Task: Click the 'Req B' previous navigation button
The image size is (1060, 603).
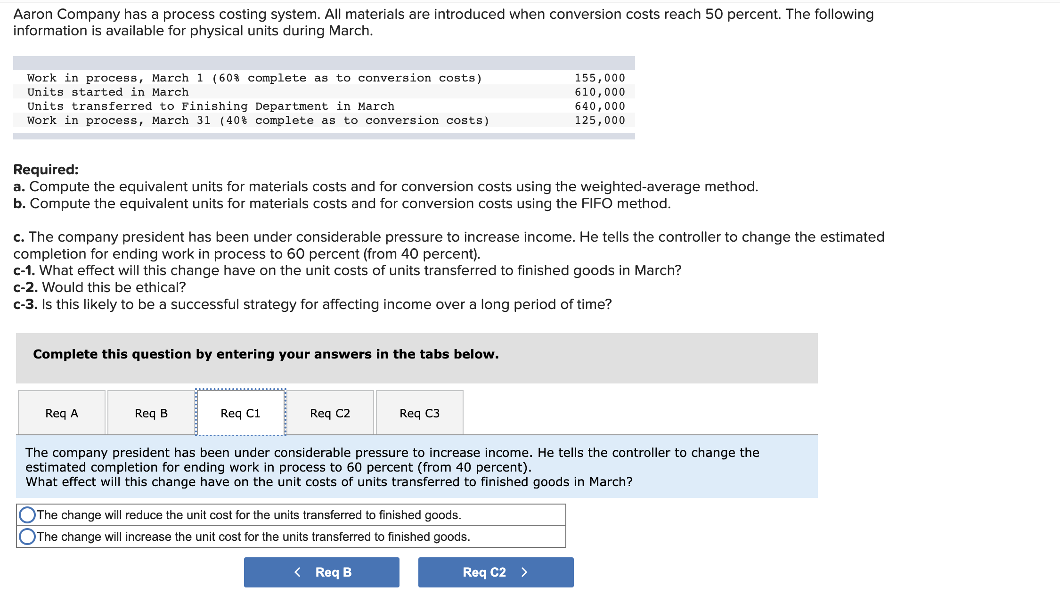Action: 321,572
